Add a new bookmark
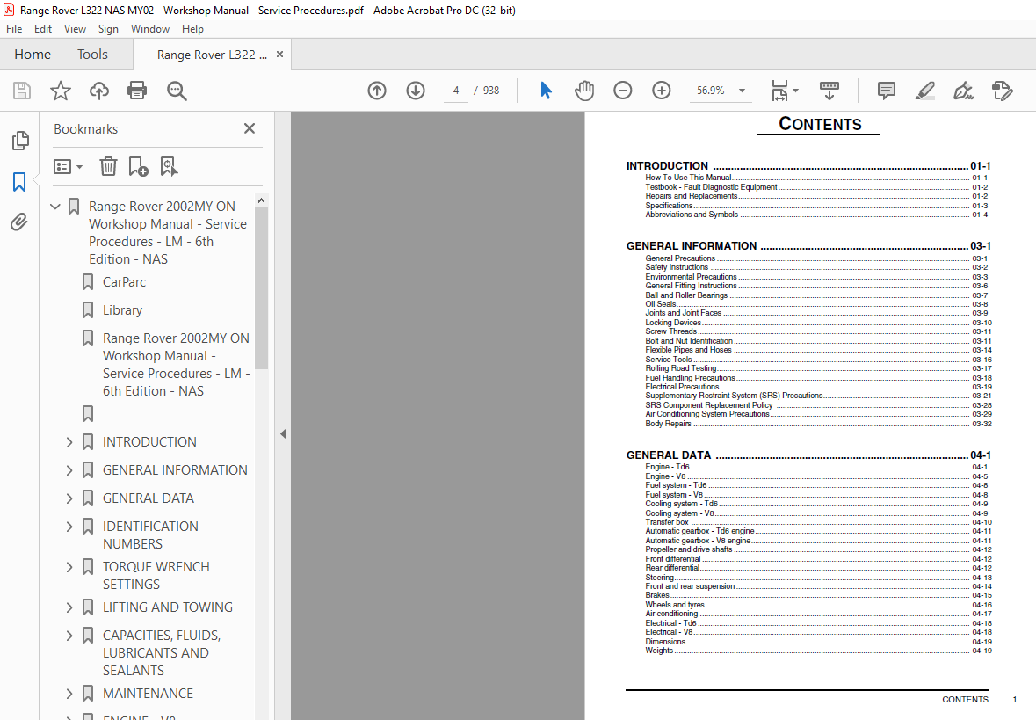The width and height of the screenshot is (1036, 720). tap(138, 167)
